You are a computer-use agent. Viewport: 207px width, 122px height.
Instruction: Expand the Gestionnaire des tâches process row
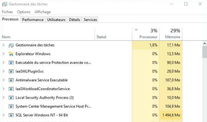(x=4, y=45)
